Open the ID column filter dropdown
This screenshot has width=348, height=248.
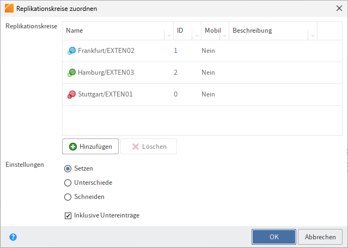pyautogui.click(x=197, y=36)
